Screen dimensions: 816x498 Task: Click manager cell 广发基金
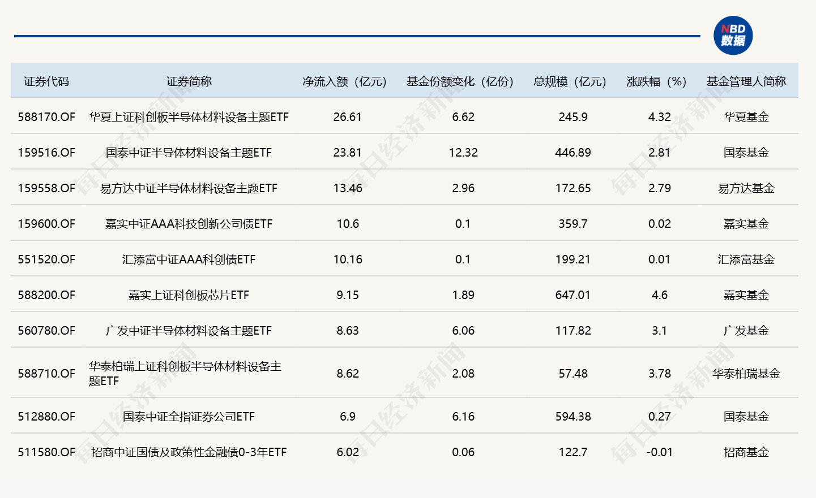pos(746,331)
